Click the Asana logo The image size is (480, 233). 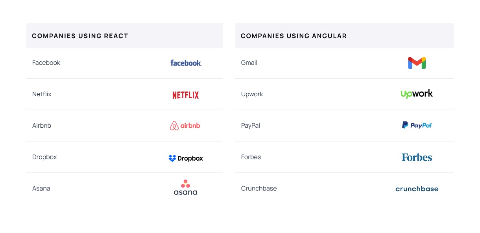click(x=185, y=188)
